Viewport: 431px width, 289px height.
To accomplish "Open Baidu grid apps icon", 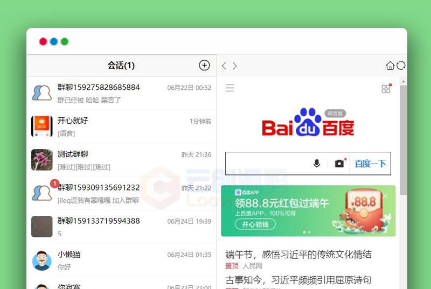I will (386, 88).
